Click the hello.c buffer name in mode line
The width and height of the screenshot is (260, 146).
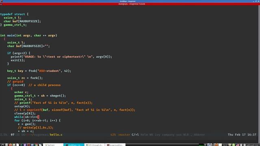coord(56,135)
